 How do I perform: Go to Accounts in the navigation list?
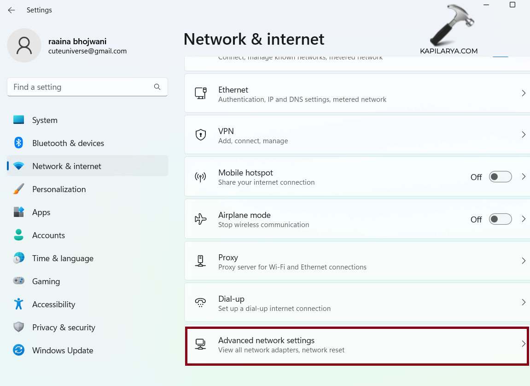(48, 235)
